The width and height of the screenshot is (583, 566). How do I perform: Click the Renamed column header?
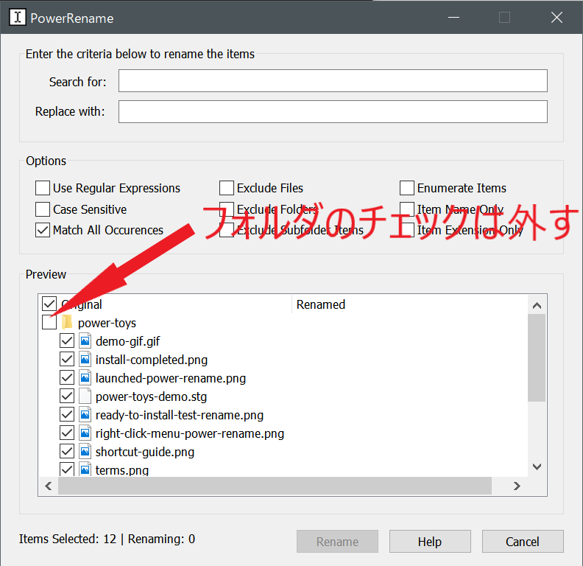point(321,304)
